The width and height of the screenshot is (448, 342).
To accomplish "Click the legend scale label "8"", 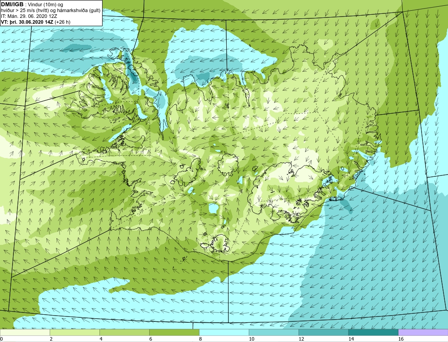I will pos(200,339).
